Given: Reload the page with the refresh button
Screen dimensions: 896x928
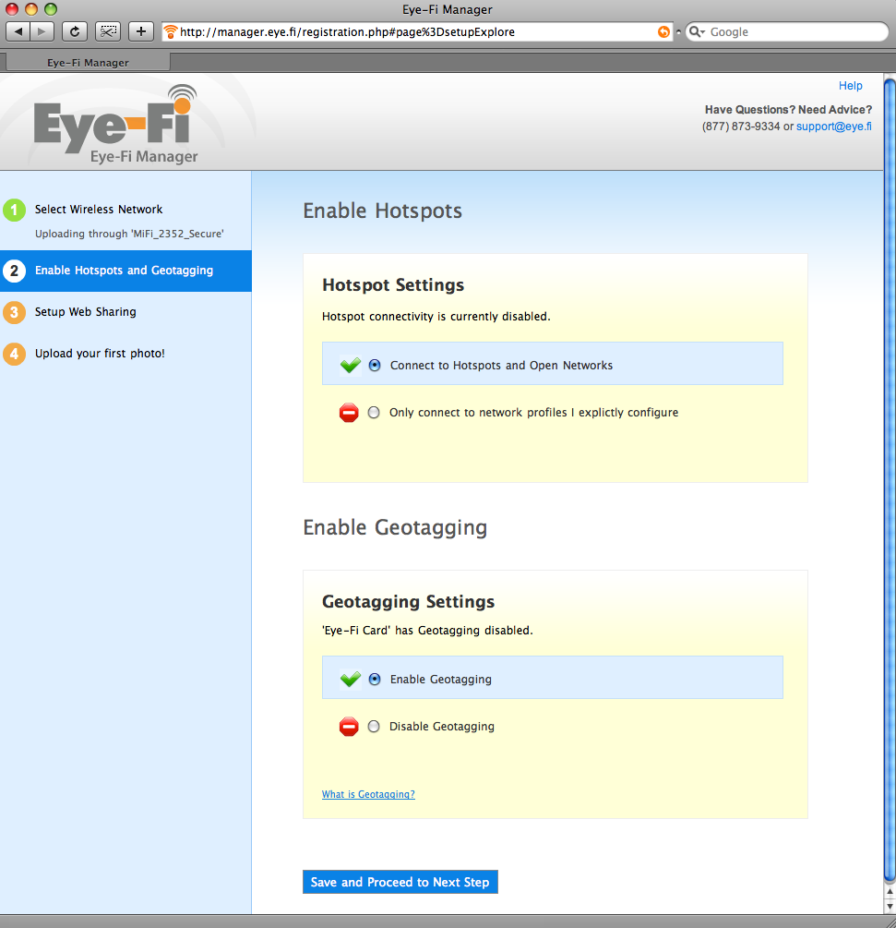Looking at the screenshot, I should click(75, 31).
